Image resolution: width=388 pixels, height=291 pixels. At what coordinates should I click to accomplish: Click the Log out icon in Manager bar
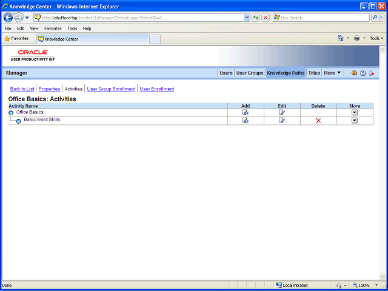click(x=372, y=73)
